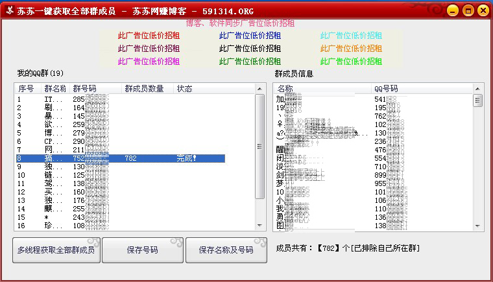Screen dimensions: 493x282
Task: Click the app icon in title bar
Action: (10, 11)
